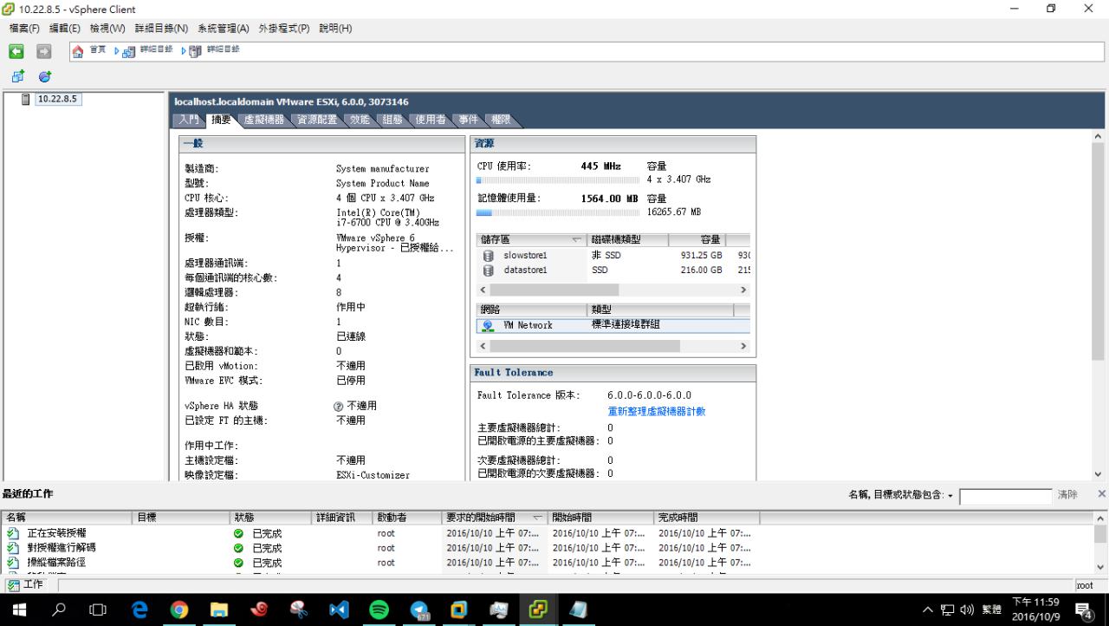Open Spotify from the taskbar
1109x626 pixels.
[x=379, y=610]
